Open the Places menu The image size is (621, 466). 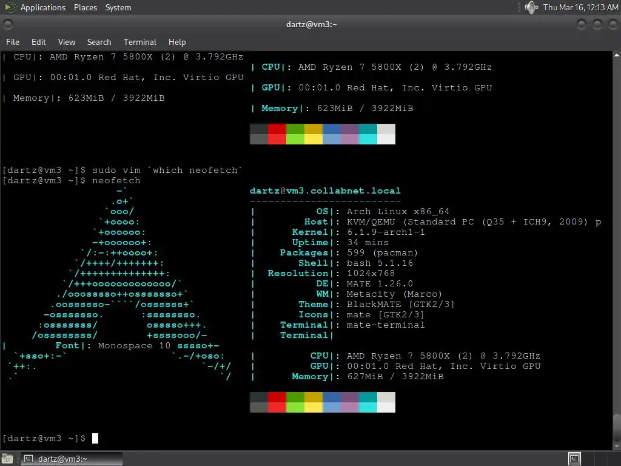pos(85,7)
